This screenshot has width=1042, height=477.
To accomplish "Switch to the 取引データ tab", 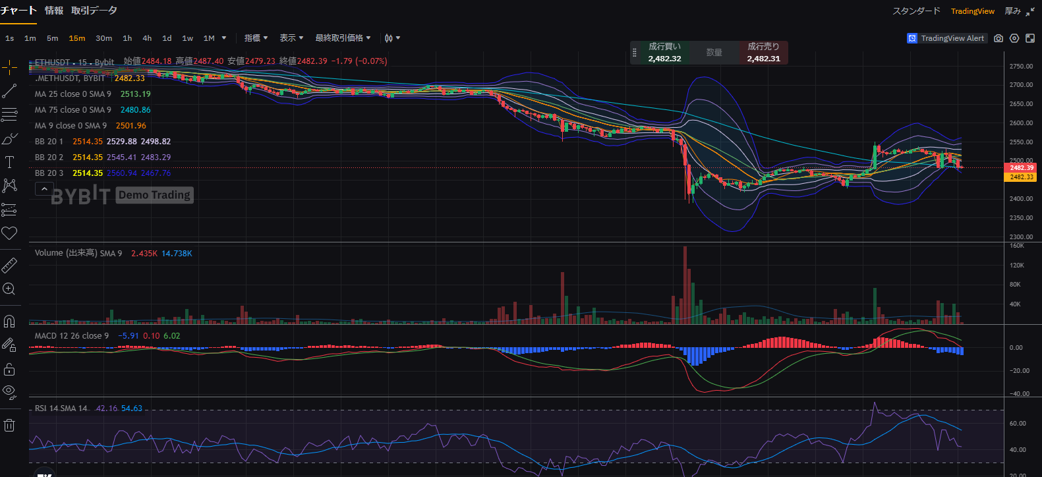I will pos(94,11).
